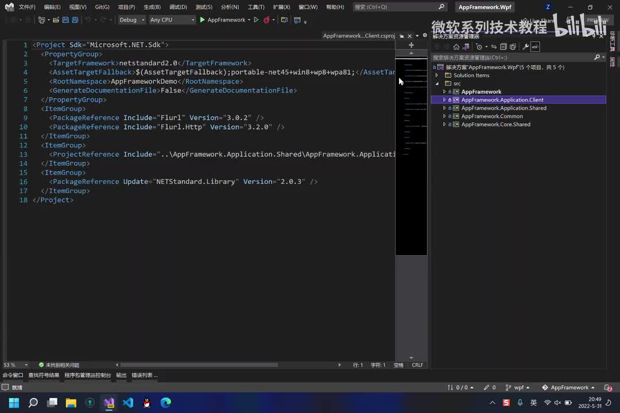Screen dimensions: 620x413
Task: Start without debugging using the outlined play icon
Action: point(256,20)
